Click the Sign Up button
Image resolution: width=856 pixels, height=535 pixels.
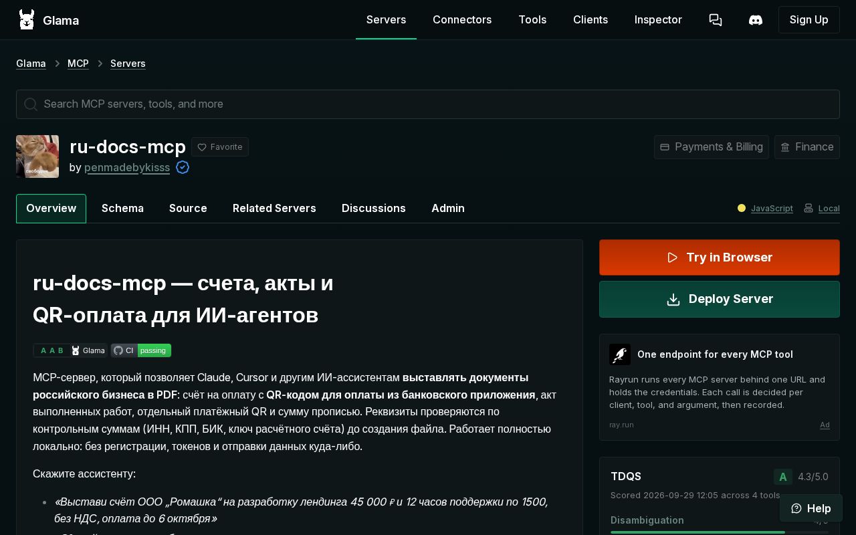pos(809,20)
